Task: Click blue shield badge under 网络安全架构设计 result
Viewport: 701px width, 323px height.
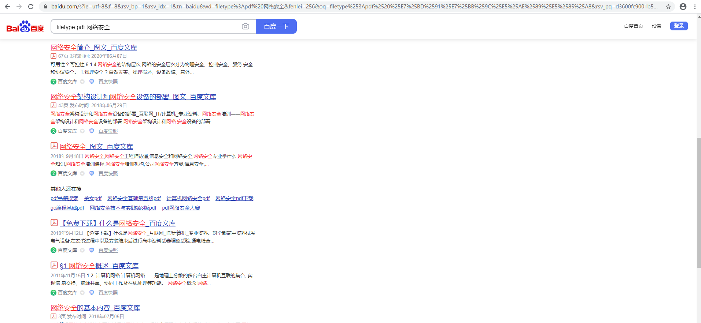Action: [92, 131]
